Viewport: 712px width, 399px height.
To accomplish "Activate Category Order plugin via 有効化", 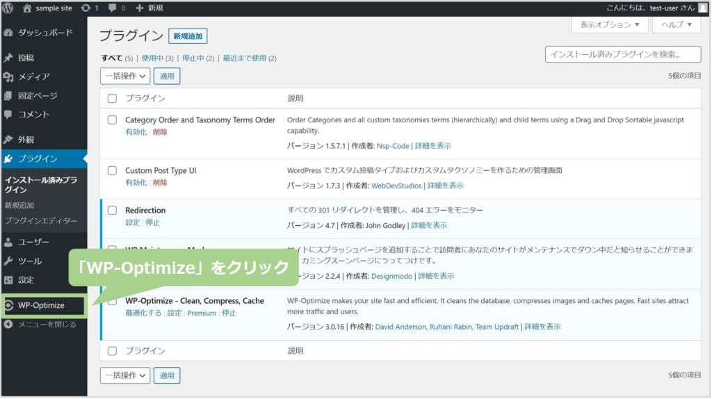I will click(136, 132).
